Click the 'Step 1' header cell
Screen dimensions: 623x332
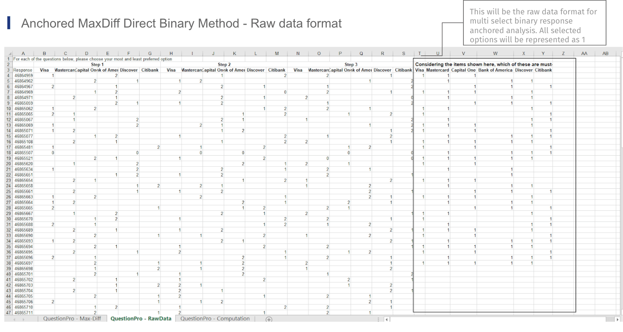click(97, 64)
